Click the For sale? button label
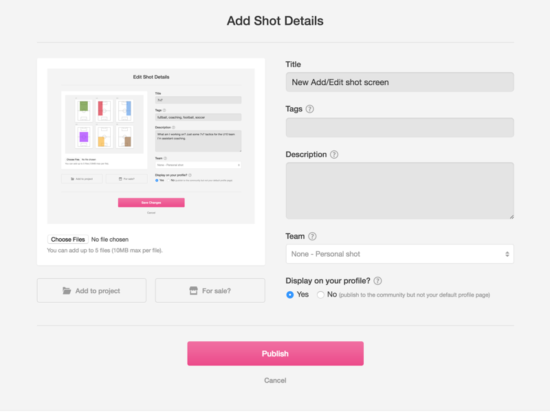 (217, 291)
